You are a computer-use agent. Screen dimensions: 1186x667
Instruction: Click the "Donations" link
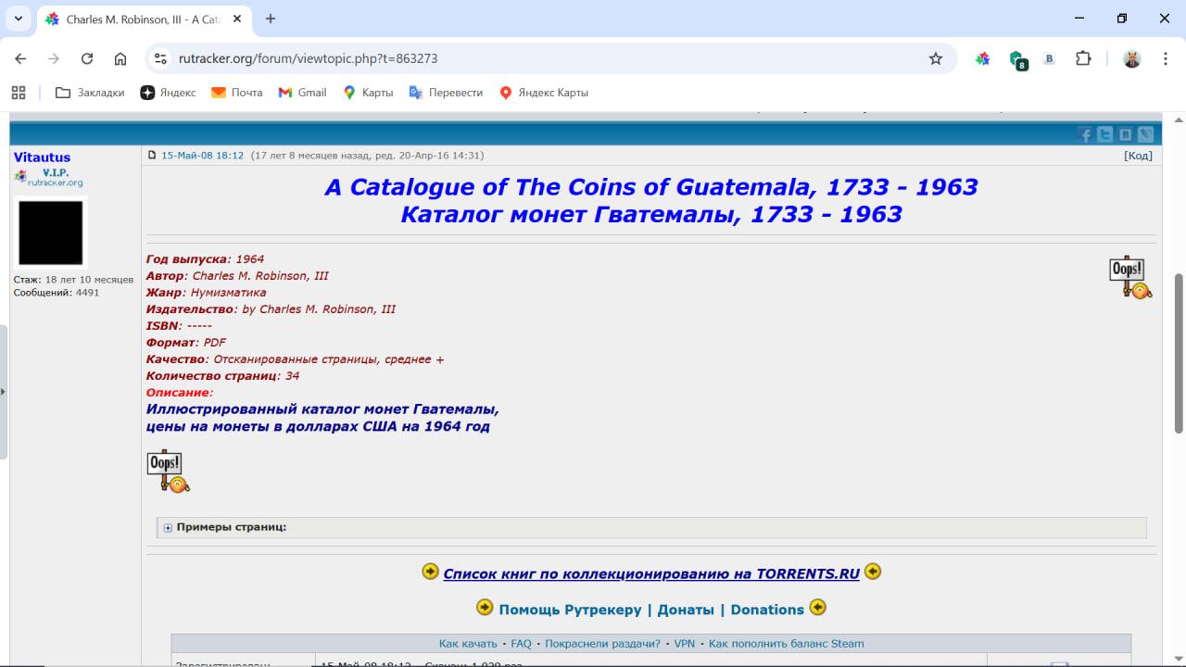coord(766,610)
